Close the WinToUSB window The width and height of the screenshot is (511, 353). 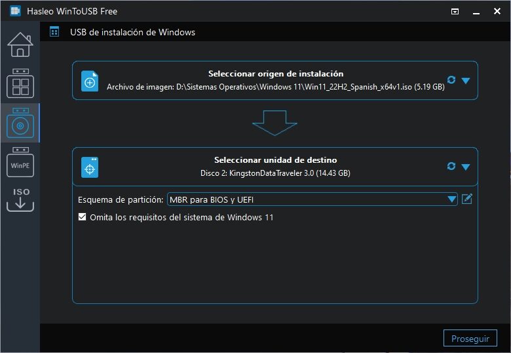pos(497,11)
